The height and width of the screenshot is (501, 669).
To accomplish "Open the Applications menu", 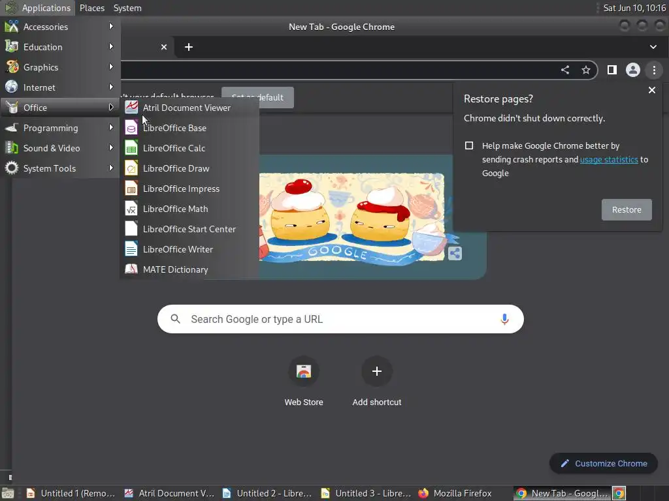I will (39, 8).
